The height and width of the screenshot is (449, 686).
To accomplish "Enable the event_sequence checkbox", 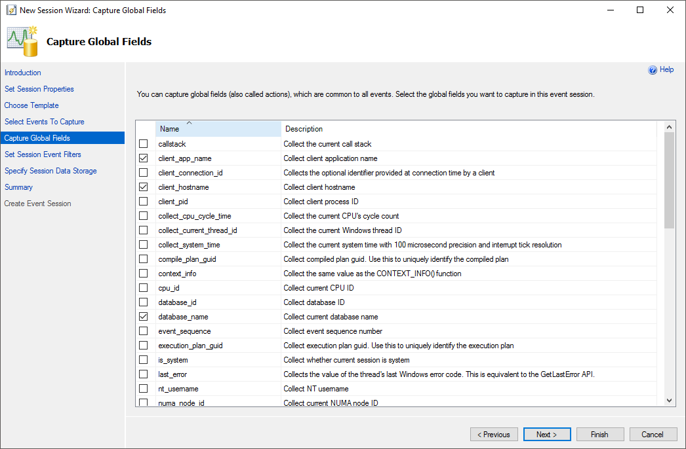I will click(144, 331).
